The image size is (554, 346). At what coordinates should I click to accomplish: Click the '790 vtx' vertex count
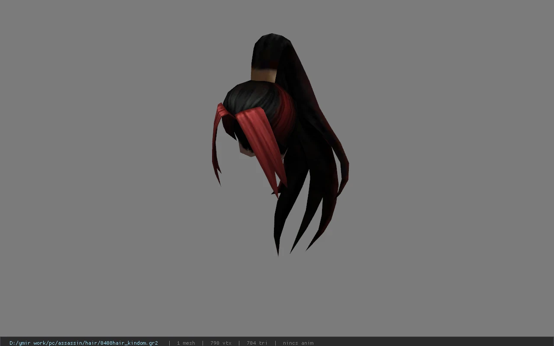[x=221, y=343]
